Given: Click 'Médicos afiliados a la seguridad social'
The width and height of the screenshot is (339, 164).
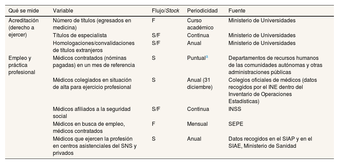Looking at the screenshot, I should click(x=92, y=113).
